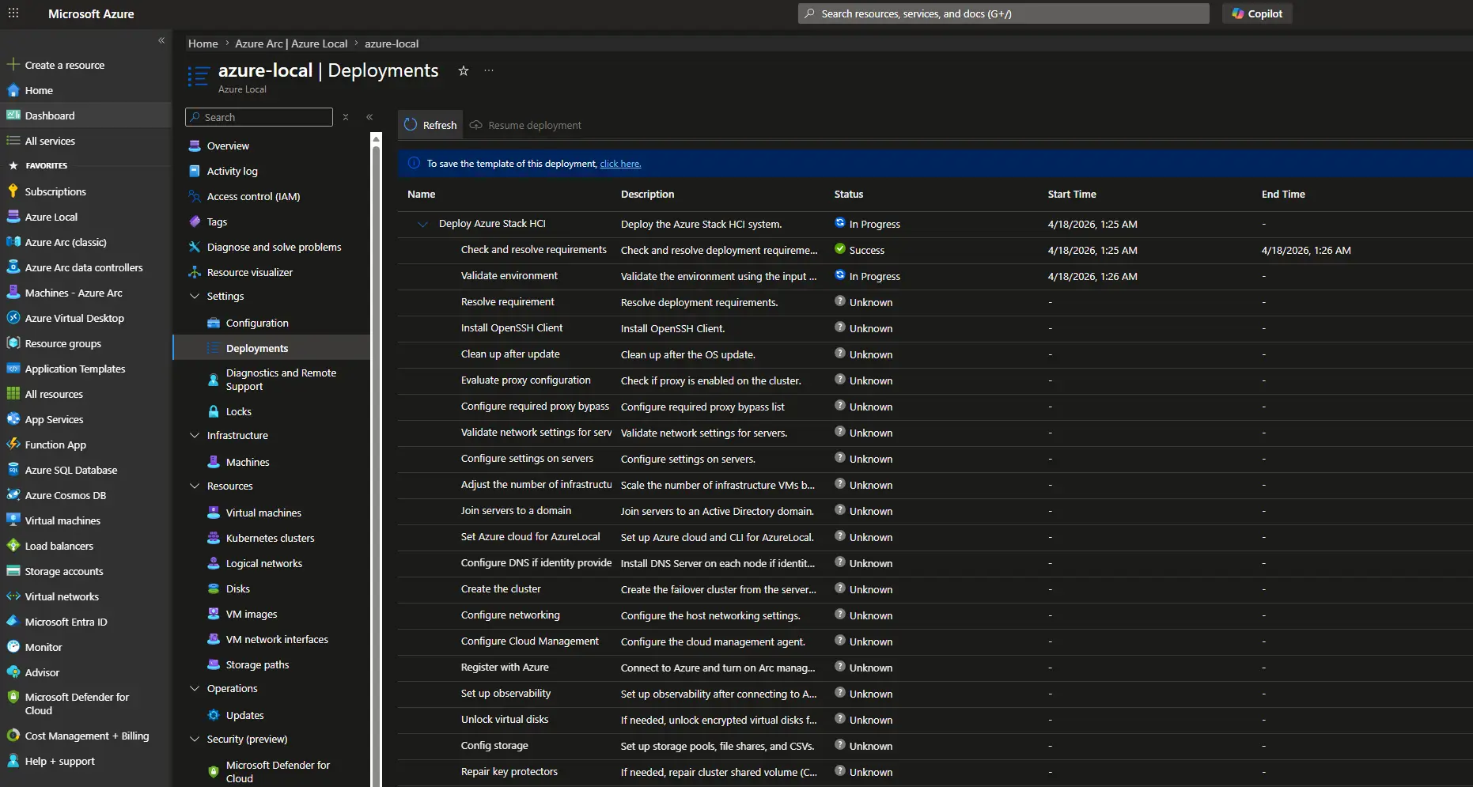Navigate to Azure Arc | Azure Local breadcrumb

click(291, 44)
